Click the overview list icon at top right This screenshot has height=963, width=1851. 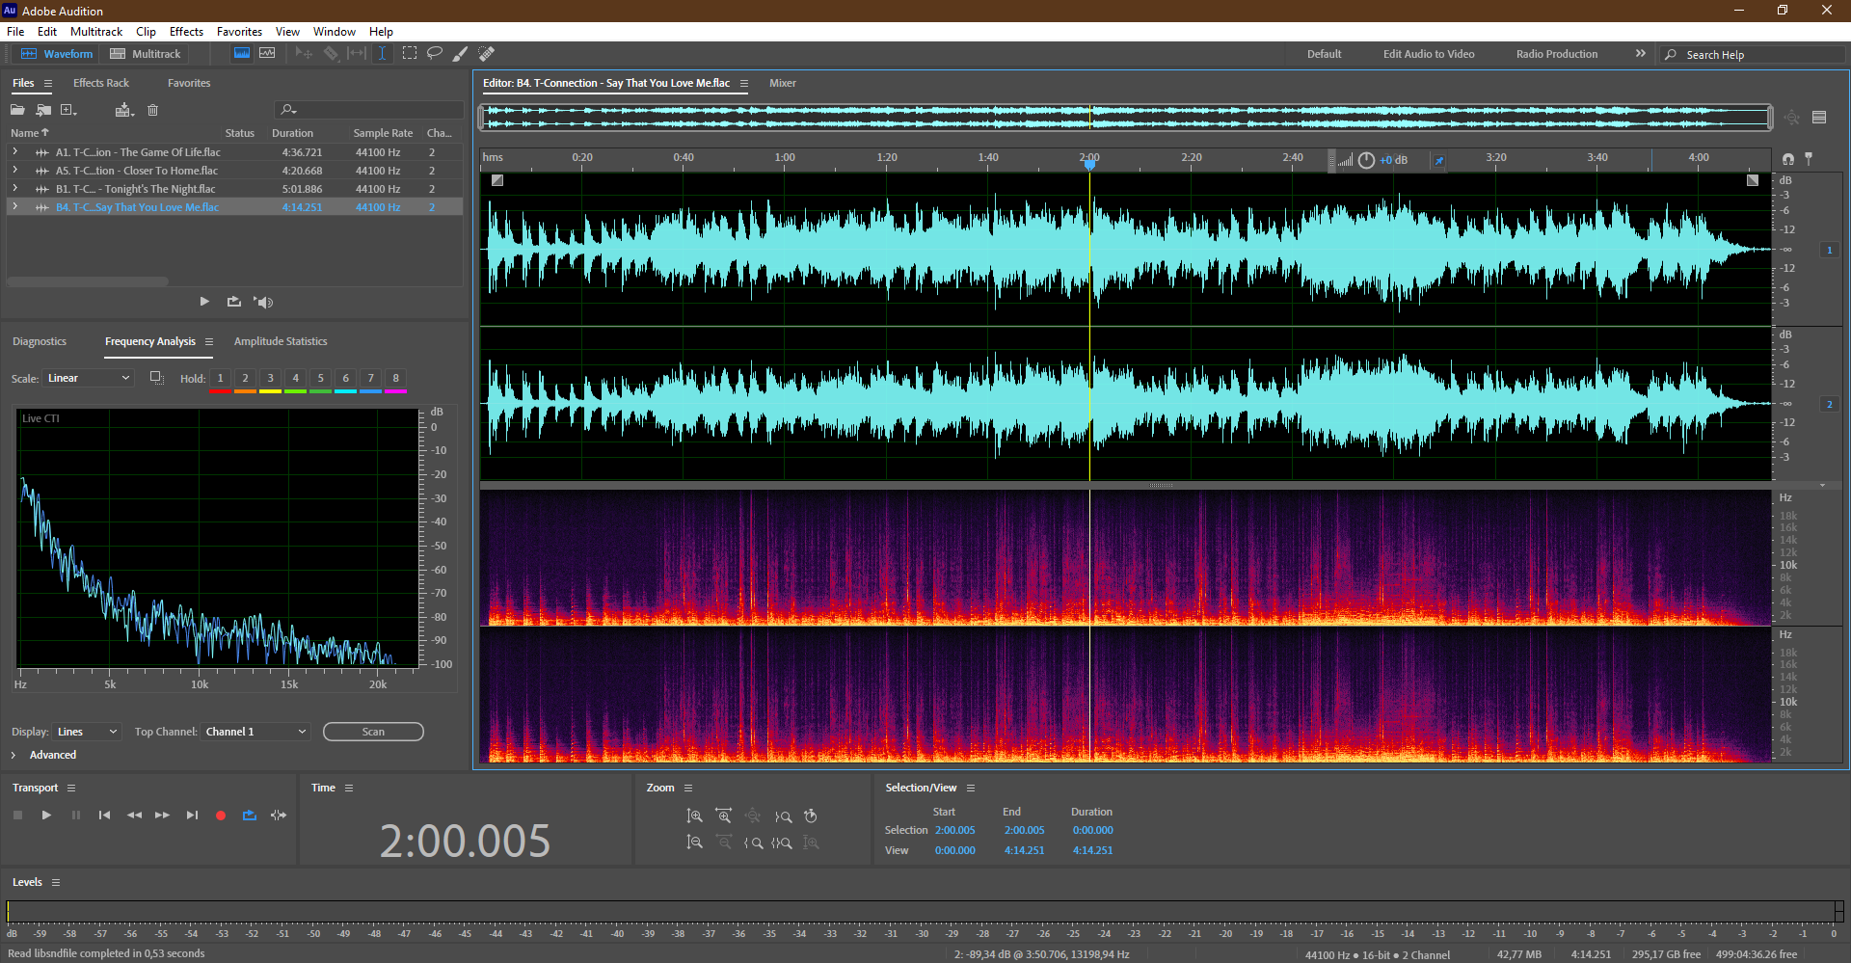coord(1819,118)
